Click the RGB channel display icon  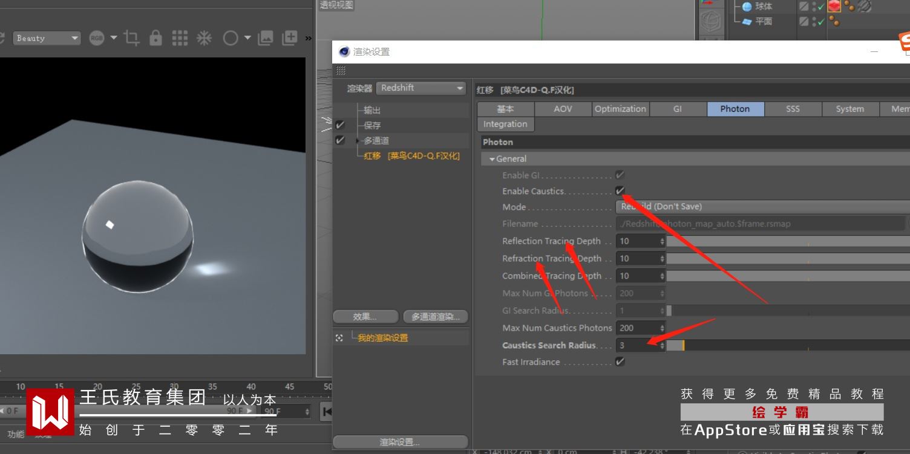(x=96, y=38)
